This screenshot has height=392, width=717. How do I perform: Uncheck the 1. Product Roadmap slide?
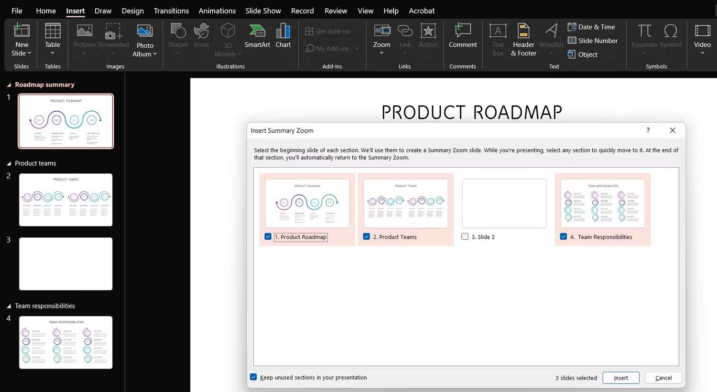[x=268, y=236]
